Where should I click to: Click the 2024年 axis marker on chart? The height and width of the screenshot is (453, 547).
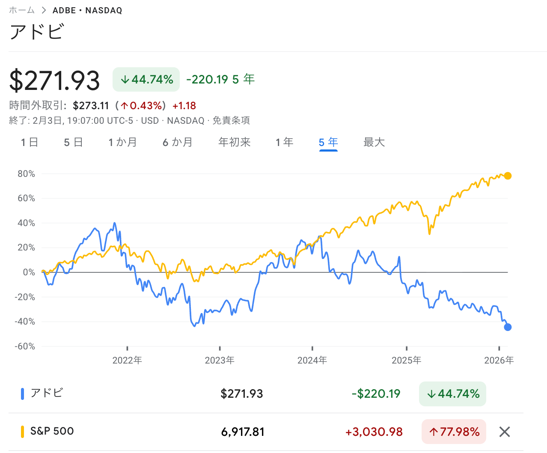tap(312, 360)
